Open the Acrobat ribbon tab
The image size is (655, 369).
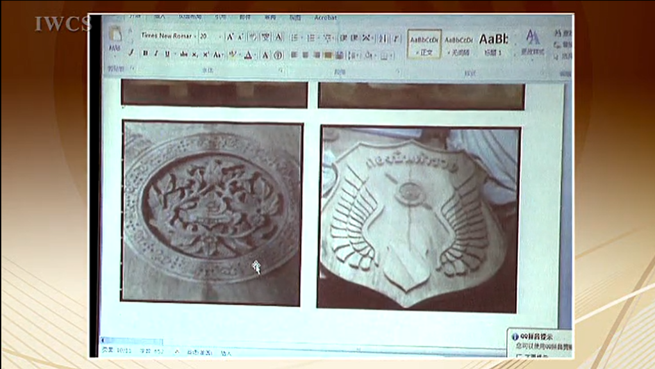(x=325, y=18)
